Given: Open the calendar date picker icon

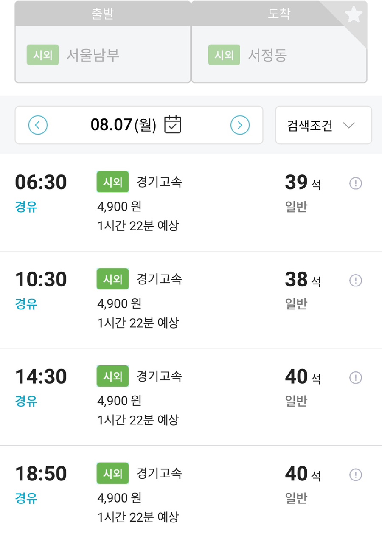Looking at the screenshot, I should click(173, 124).
